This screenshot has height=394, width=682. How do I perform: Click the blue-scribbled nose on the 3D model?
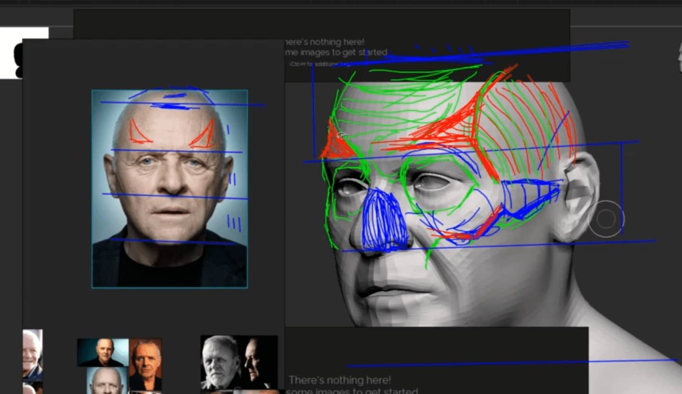(384, 221)
